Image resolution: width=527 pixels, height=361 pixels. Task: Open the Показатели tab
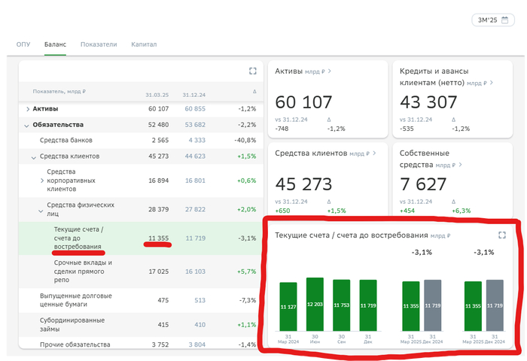click(x=99, y=44)
